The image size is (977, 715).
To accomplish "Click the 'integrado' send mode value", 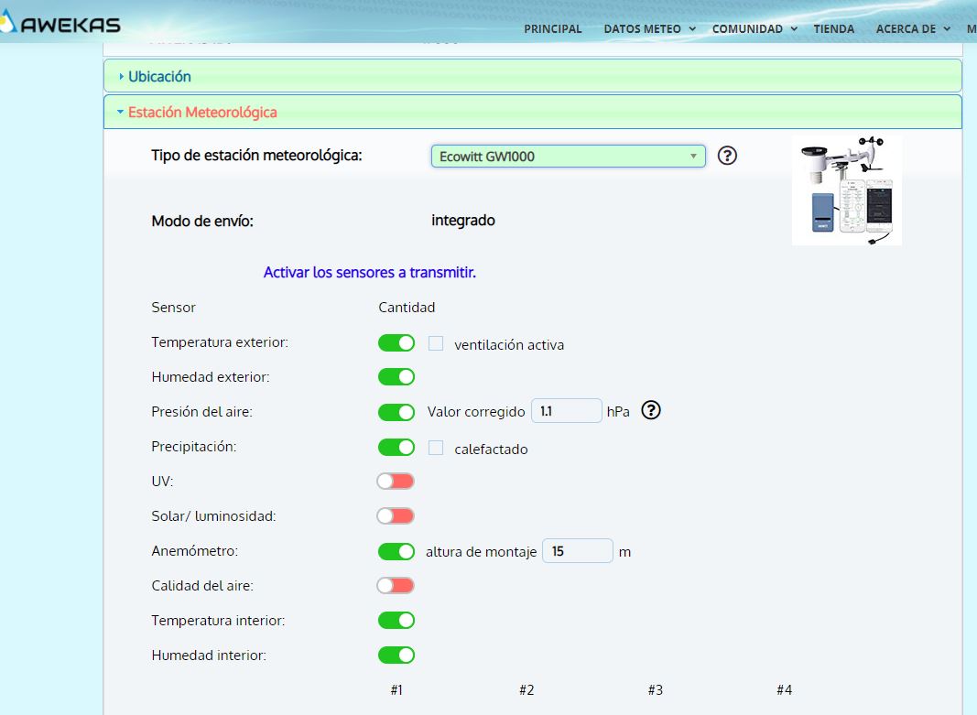I will [x=463, y=221].
